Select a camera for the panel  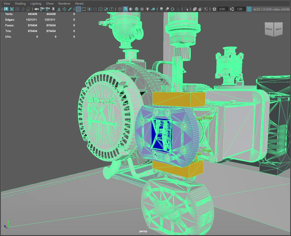point(36,9)
